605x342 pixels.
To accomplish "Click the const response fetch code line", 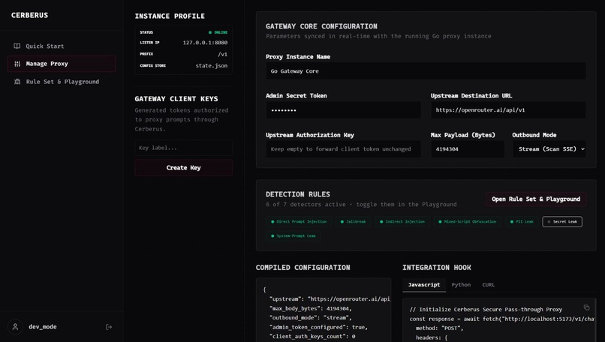I will [502, 319].
